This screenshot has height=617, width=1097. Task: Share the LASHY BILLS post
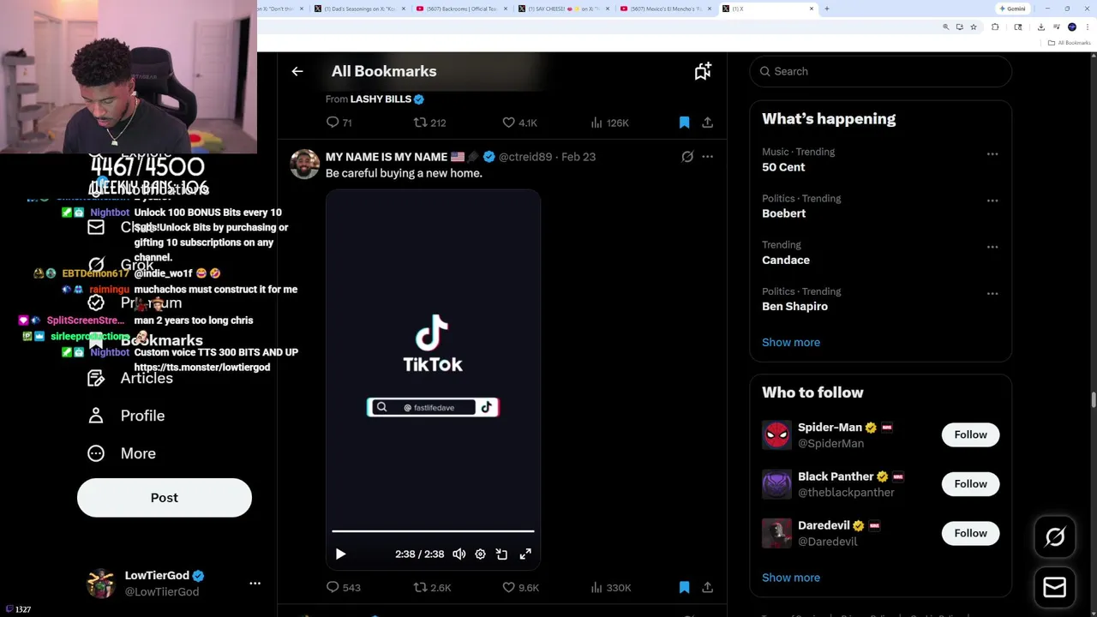click(x=707, y=123)
